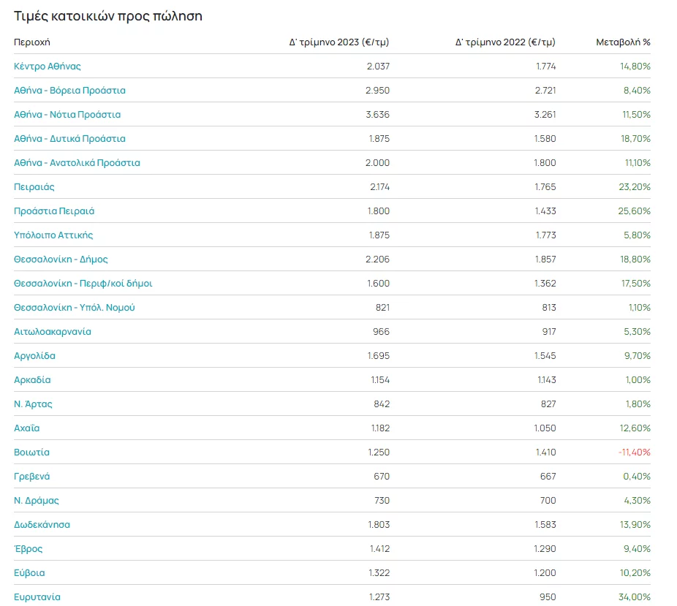This screenshot has width=677, height=606.
Task: Open Θεσσαλονίκη - Υπόλ. Νομού link
Action: point(74,308)
